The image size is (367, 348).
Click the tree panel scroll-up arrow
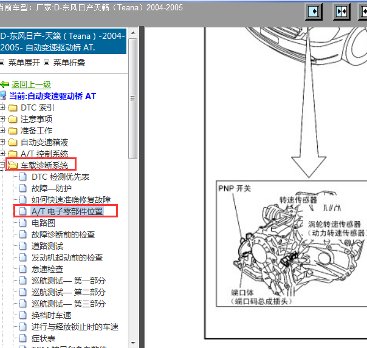click(x=133, y=33)
